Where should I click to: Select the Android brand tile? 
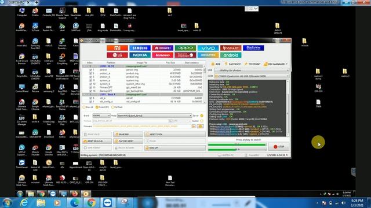[231, 55]
